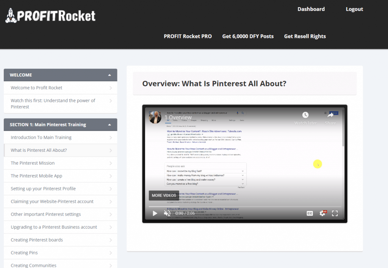The image size is (388, 268).
Task: Click Logout in the top navigation
Action: tap(354, 9)
